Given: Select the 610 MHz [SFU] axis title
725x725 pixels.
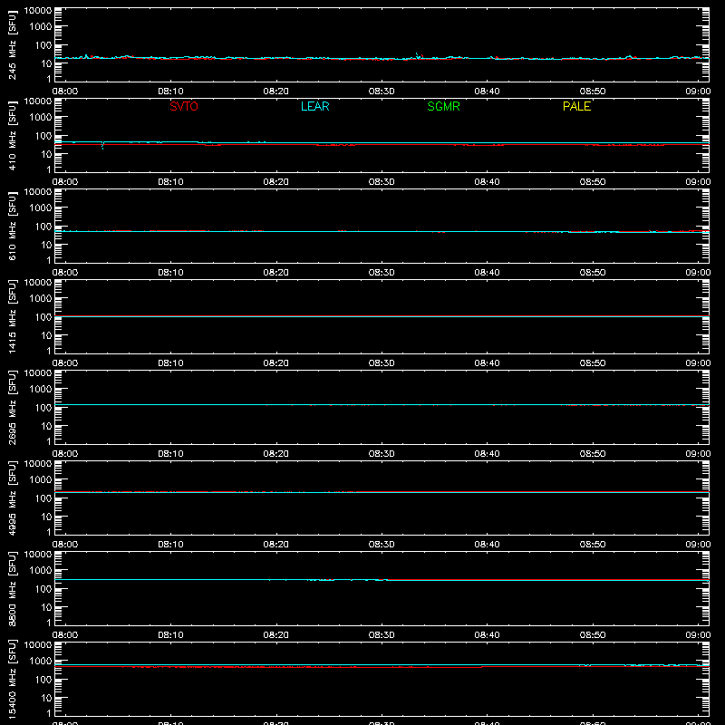Looking at the screenshot, I should (x=13, y=226).
